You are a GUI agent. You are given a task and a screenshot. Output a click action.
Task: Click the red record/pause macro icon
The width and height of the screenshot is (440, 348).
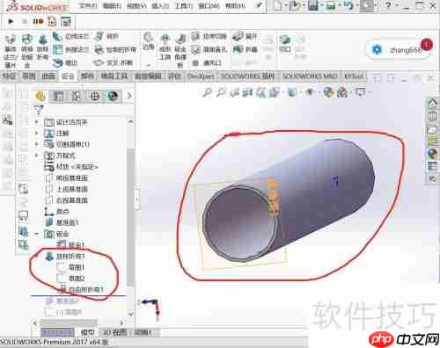coord(38,21)
